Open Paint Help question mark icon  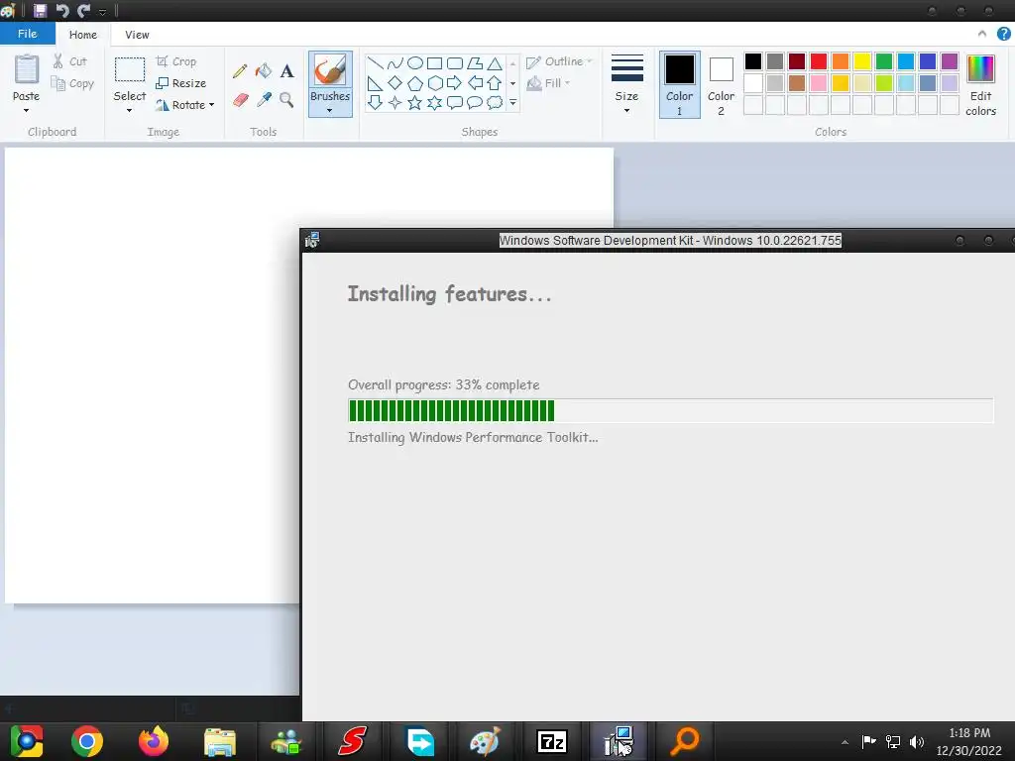[1004, 34]
